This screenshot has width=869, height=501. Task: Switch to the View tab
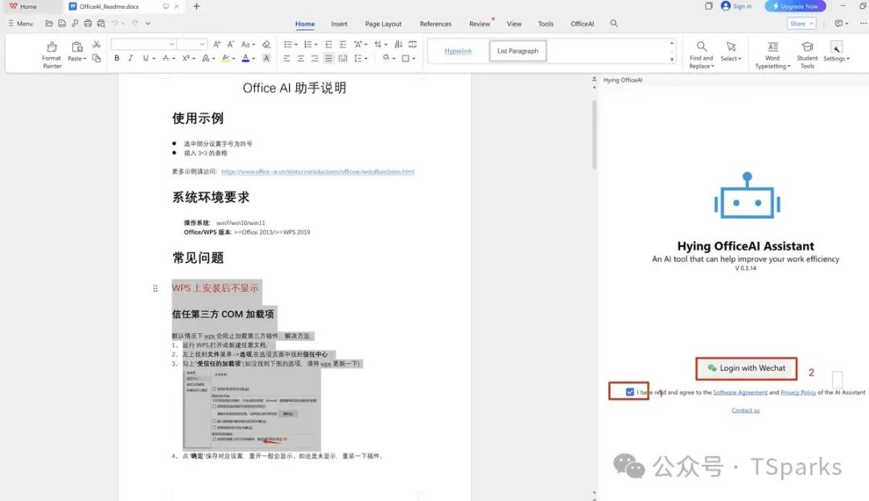click(x=513, y=24)
